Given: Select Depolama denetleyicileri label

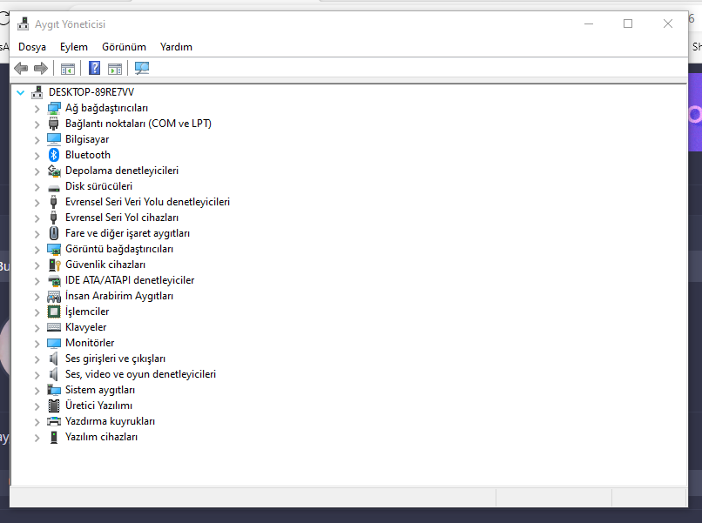Looking at the screenshot, I should click(x=122, y=171).
